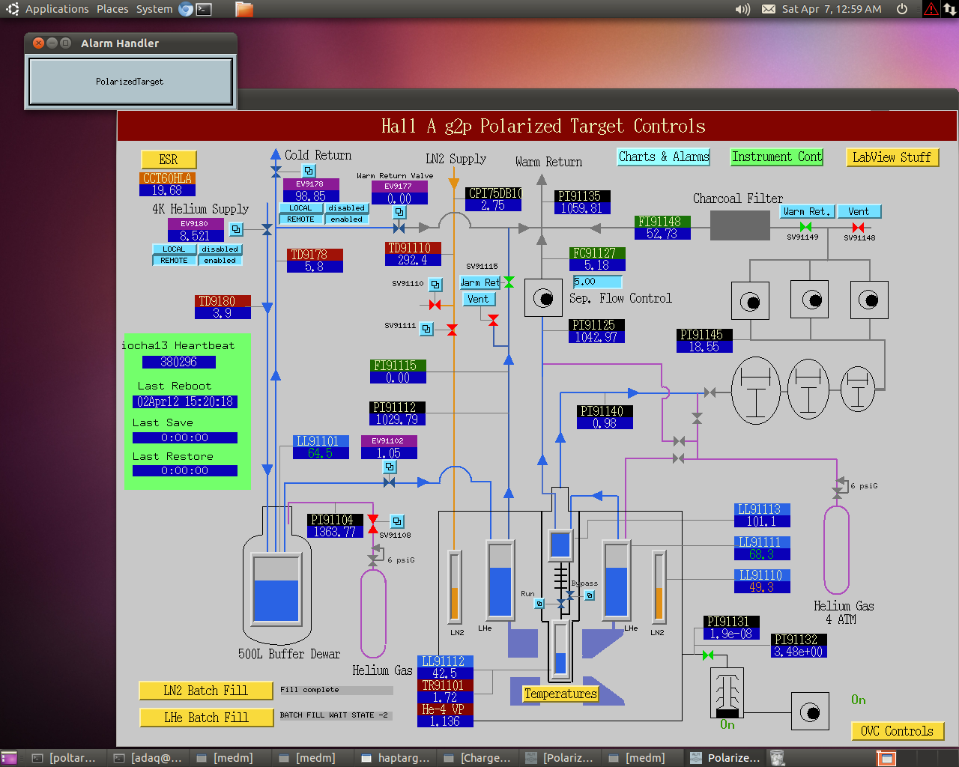Click the Sep. Flow Control 5.00 field
The image size is (959, 767).
[597, 282]
